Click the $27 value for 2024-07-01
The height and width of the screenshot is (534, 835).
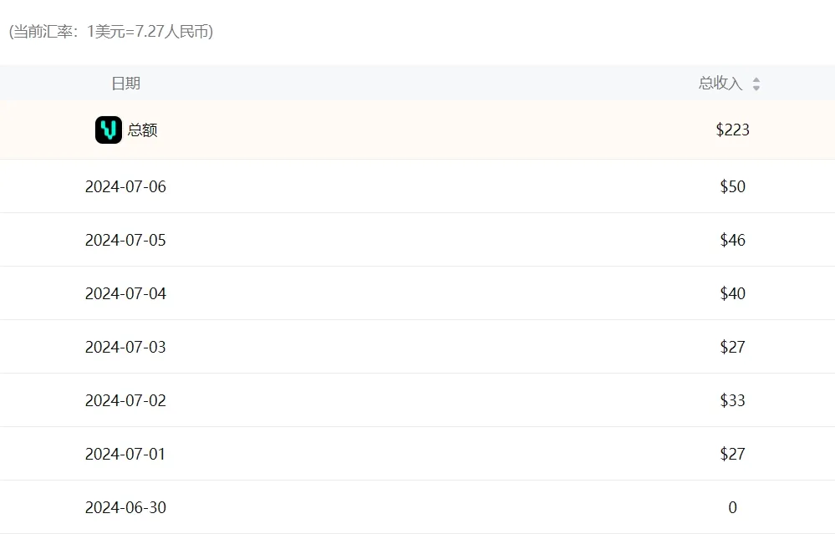pos(732,454)
